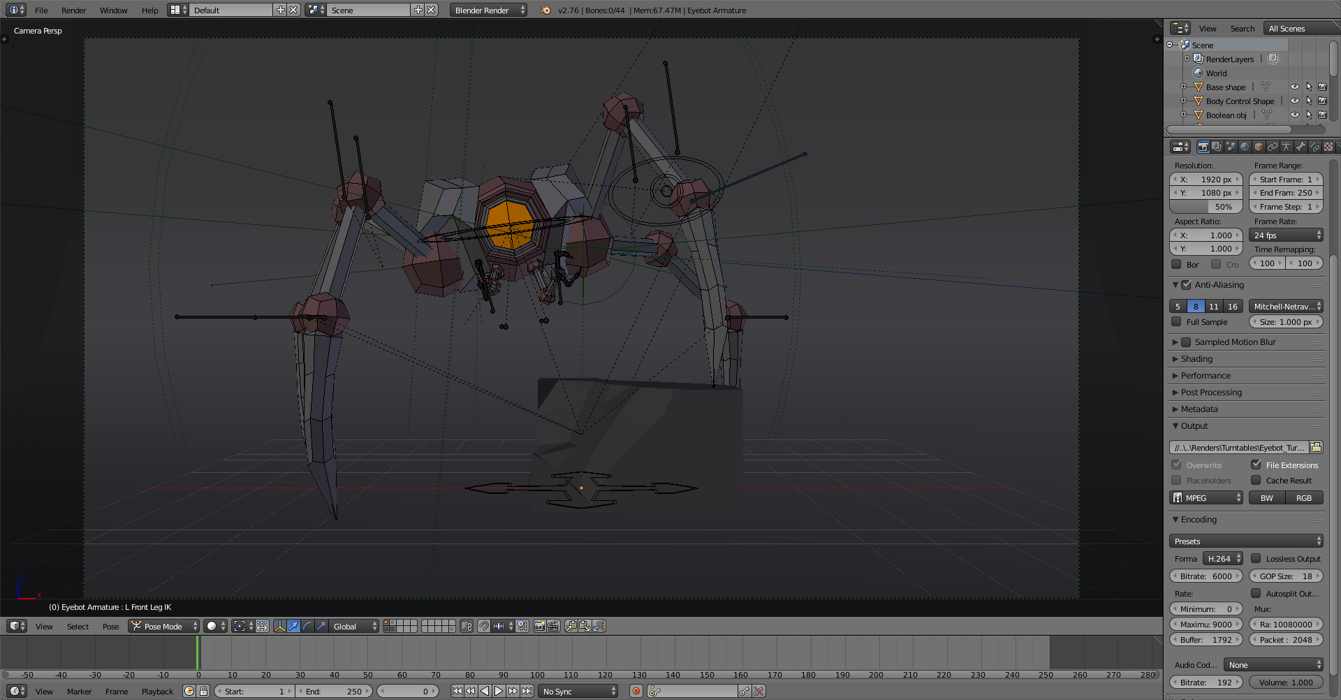Uncheck the Anti-Aliasing checkbox
The image size is (1341, 700).
(1187, 285)
